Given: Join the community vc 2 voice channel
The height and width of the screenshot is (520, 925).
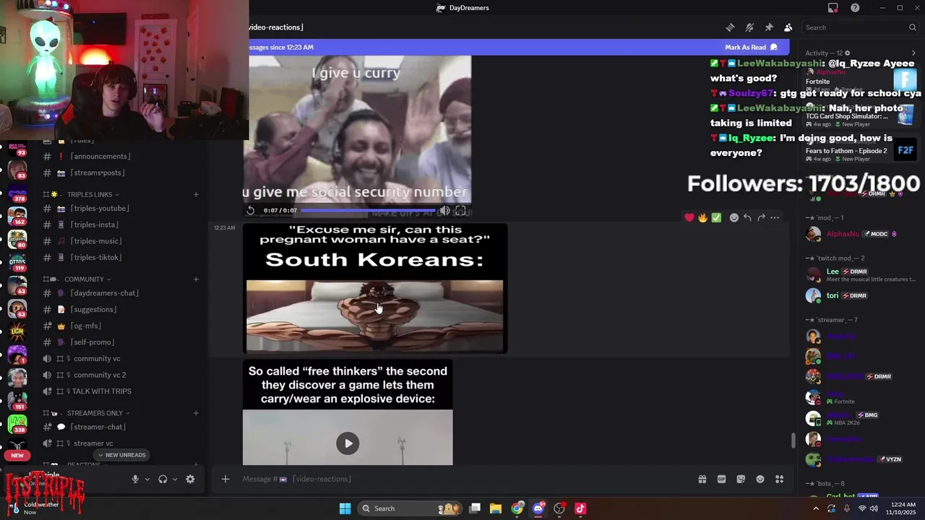Looking at the screenshot, I should (x=100, y=375).
